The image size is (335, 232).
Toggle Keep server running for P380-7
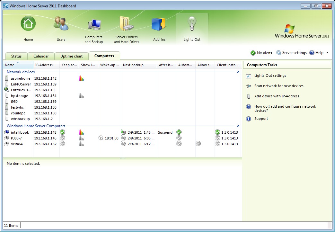[x=62, y=138]
